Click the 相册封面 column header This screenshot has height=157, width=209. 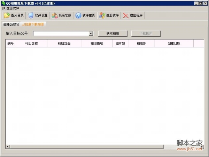click(64, 43)
